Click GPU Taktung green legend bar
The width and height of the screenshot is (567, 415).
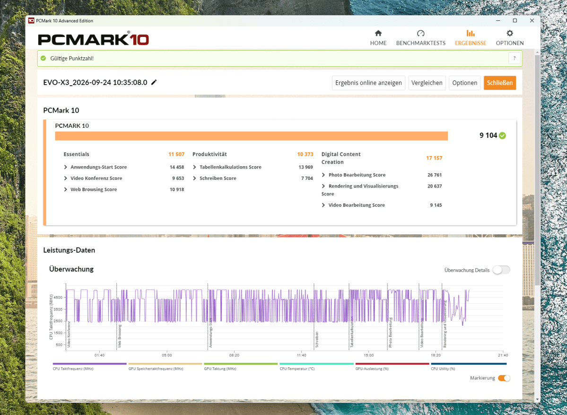(241, 363)
